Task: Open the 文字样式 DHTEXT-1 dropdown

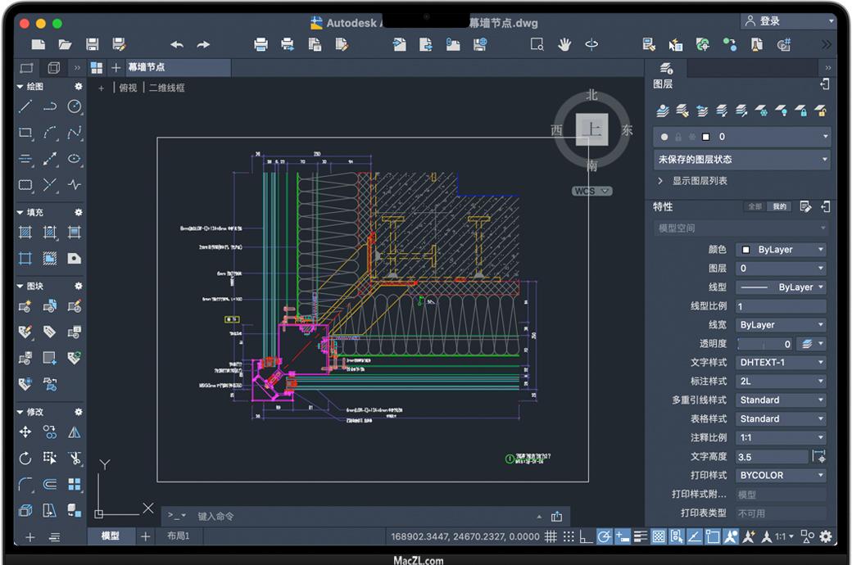Action: [x=781, y=363]
